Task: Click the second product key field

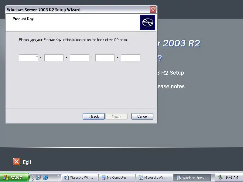Action: [x=54, y=58]
